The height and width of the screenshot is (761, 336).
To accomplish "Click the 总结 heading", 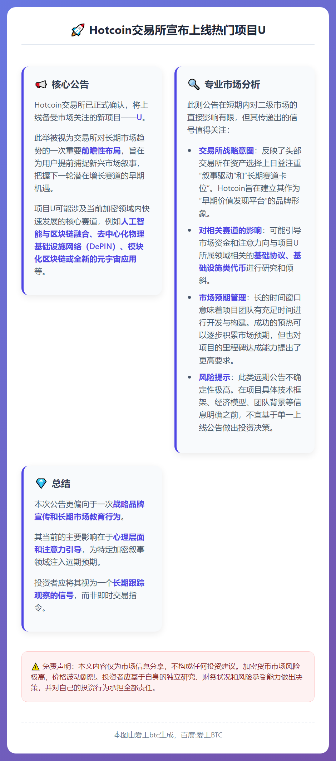I will [61, 484].
